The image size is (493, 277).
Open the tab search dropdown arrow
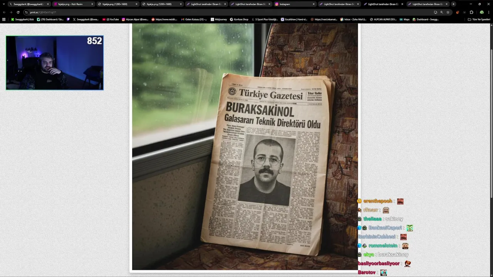pos(3,4)
